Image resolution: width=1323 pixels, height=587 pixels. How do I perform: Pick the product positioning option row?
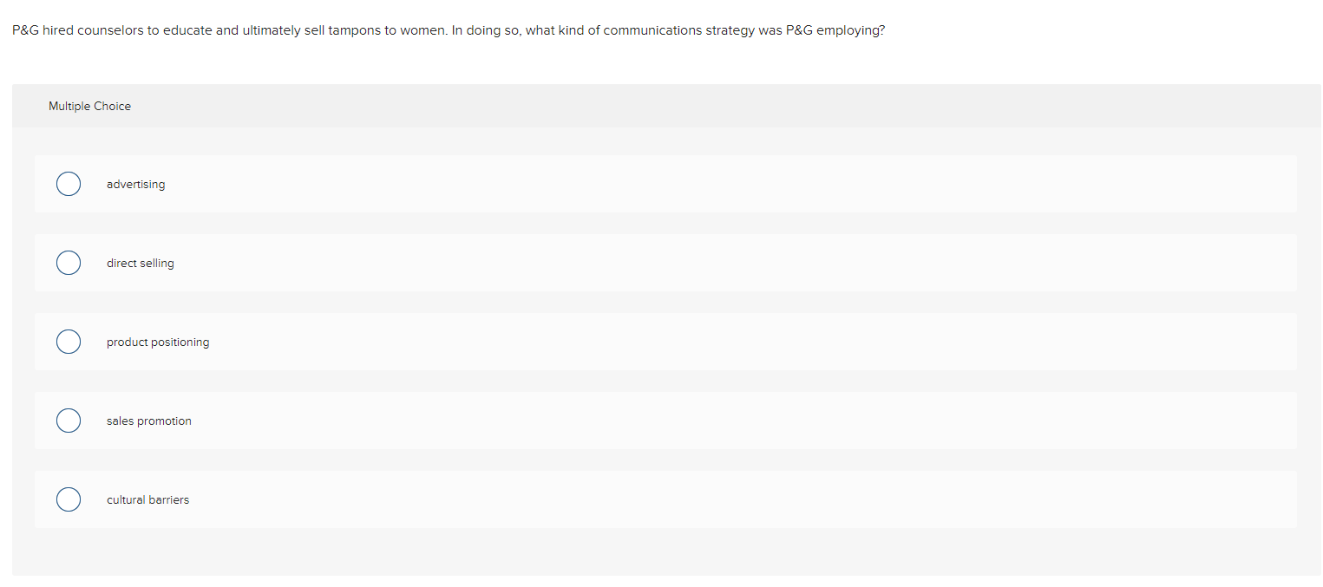pos(347,342)
